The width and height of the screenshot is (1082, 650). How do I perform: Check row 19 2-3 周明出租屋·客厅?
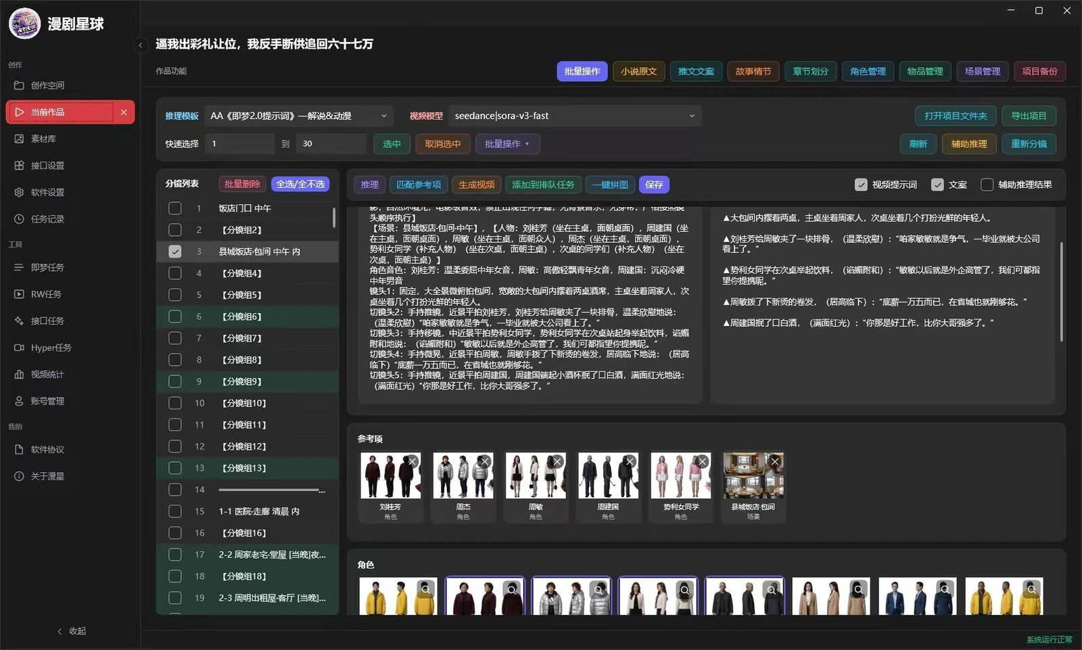click(x=175, y=598)
